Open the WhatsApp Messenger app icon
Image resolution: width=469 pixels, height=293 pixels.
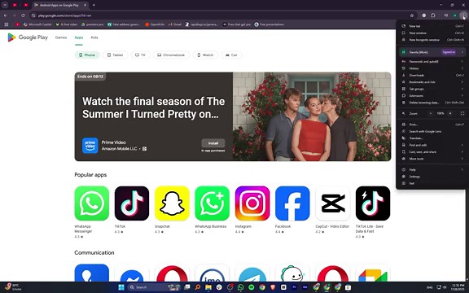(x=91, y=203)
